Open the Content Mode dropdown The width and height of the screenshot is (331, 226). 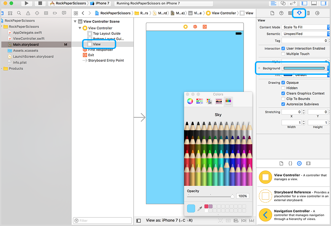pyautogui.click(x=305, y=27)
